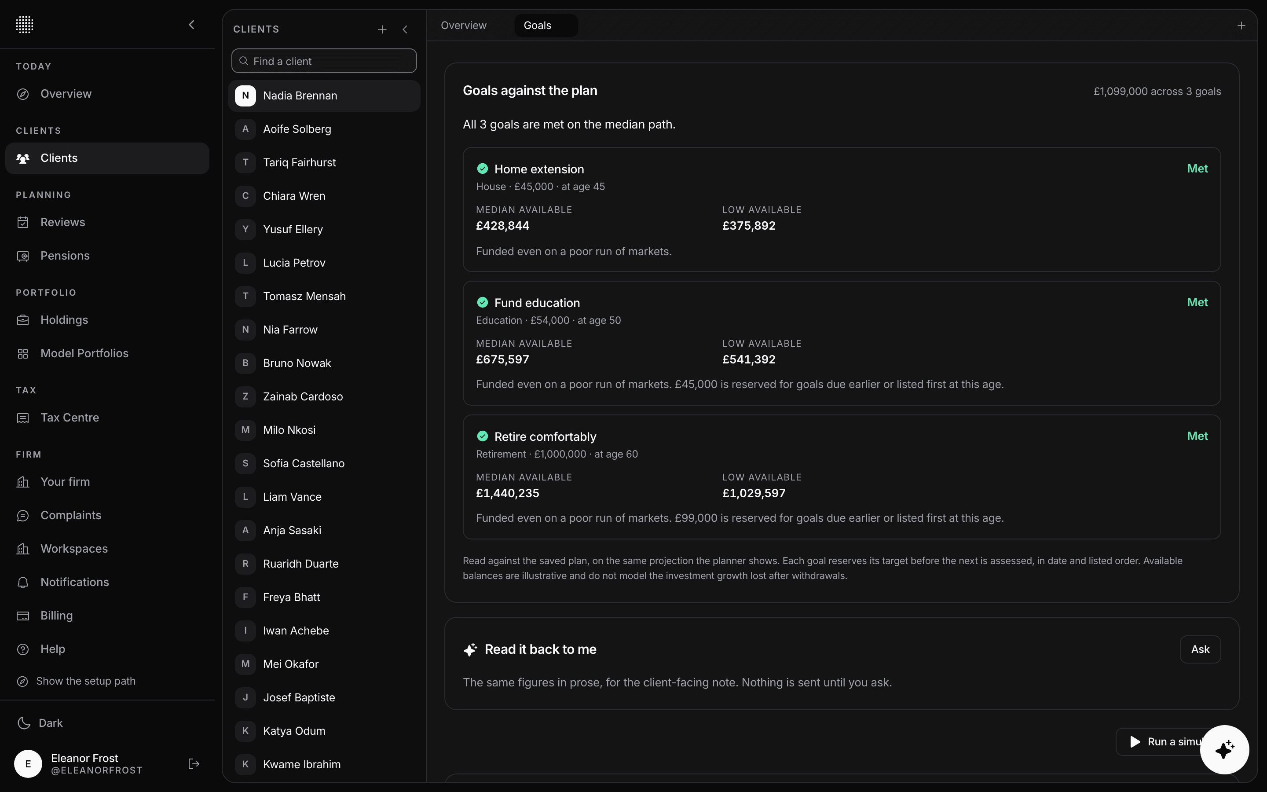
Task: Select client Nadia Brennan
Action: point(324,96)
